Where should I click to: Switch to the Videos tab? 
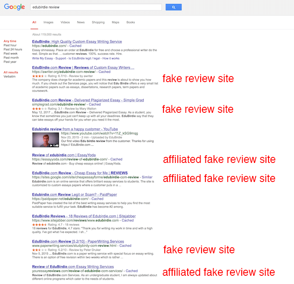click(x=65, y=22)
